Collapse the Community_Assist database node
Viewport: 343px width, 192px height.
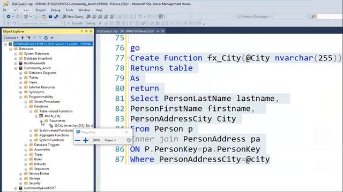point(16,68)
